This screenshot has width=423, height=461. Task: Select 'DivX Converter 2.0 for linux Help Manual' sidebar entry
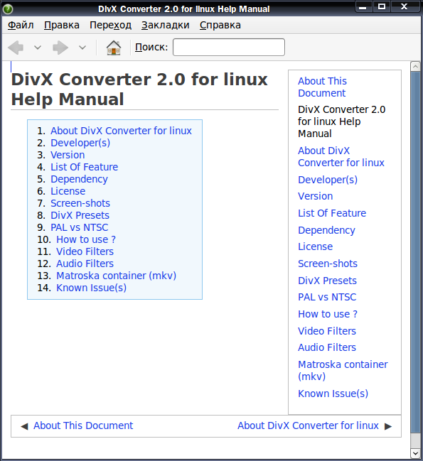(341, 121)
